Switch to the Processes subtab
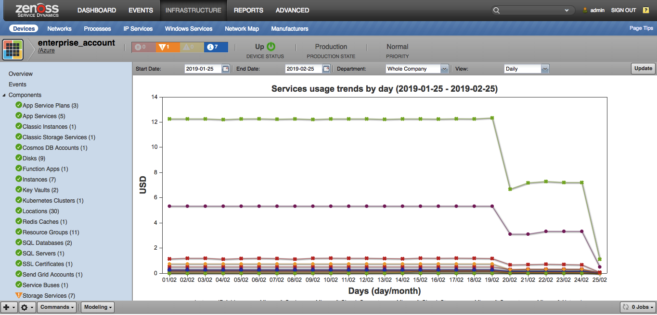657x315 pixels. click(97, 29)
